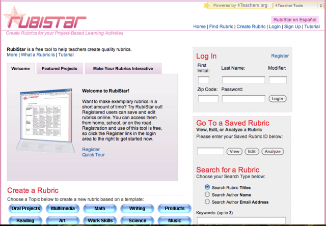
Task: Click Sign Up in top navigation
Action: (292, 26)
